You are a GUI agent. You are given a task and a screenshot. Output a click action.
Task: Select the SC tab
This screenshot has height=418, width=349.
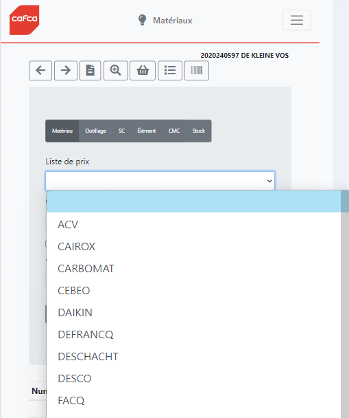click(121, 131)
